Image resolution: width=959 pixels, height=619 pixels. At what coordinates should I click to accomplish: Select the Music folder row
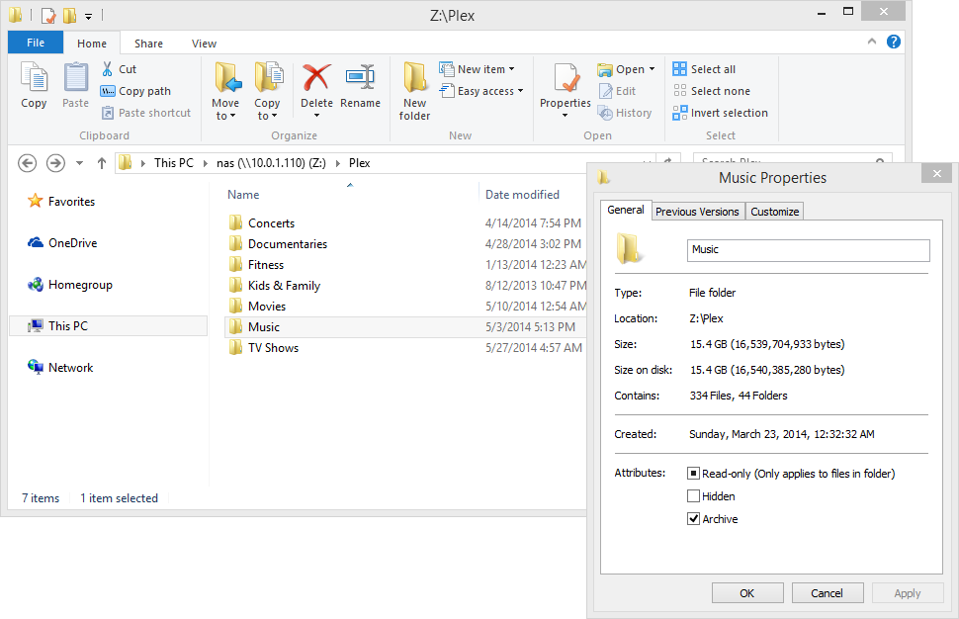[405, 327]
